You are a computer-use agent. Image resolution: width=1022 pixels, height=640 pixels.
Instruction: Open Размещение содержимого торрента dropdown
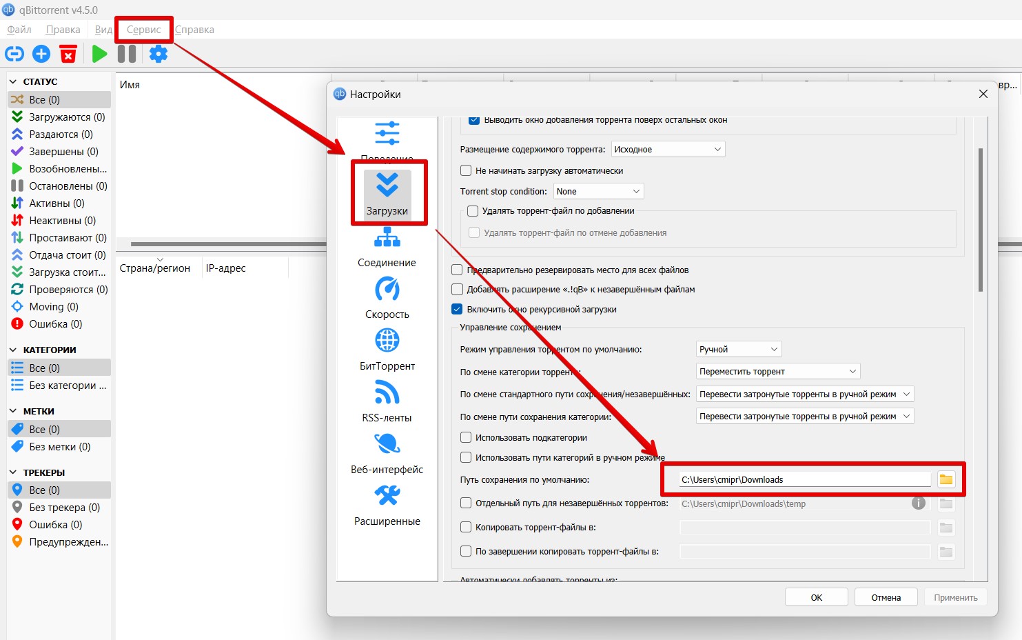click(668, 149)
